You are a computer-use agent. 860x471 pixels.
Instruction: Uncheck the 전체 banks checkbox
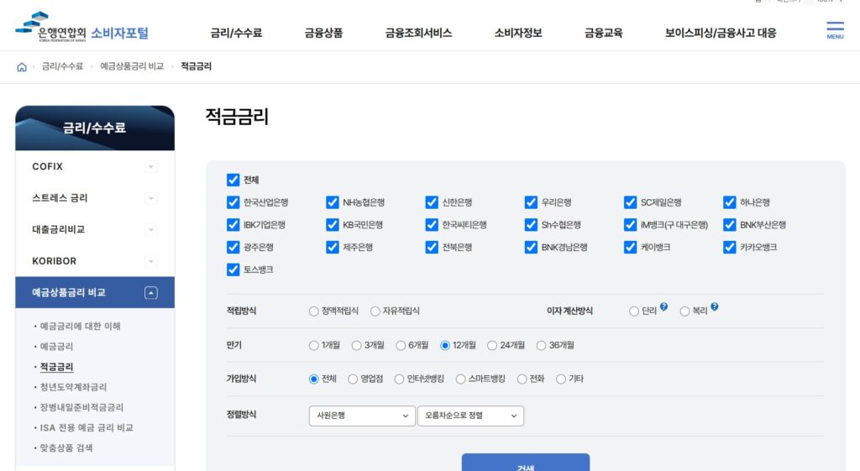tap(233, 180)
